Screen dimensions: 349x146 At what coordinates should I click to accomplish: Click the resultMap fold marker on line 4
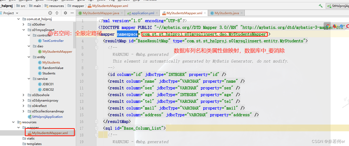[96, 41]
